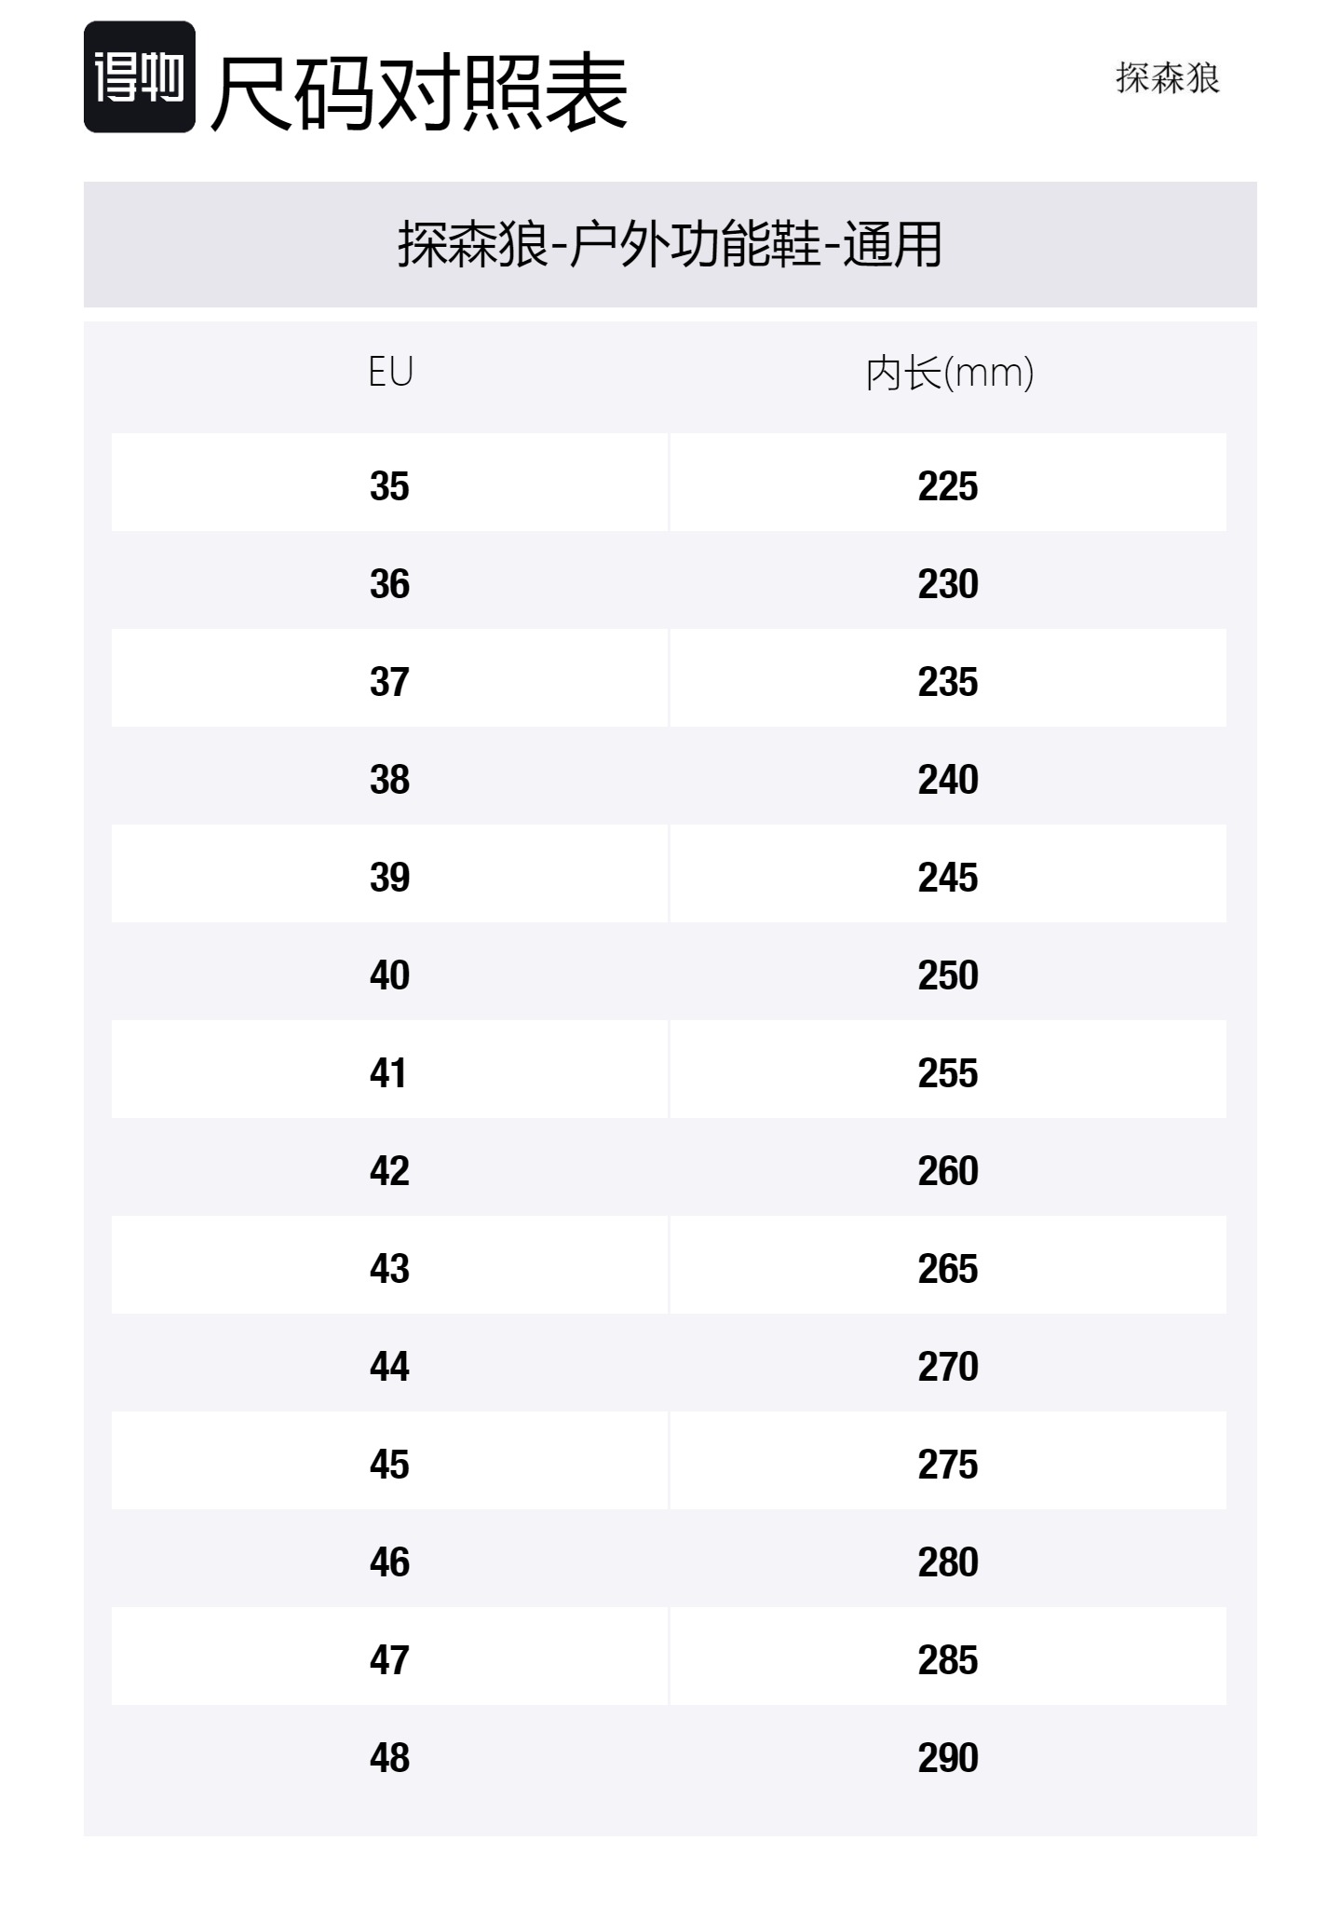Click EU size 44 cell
1341x1909 pixels.
tap(389, 1367)
